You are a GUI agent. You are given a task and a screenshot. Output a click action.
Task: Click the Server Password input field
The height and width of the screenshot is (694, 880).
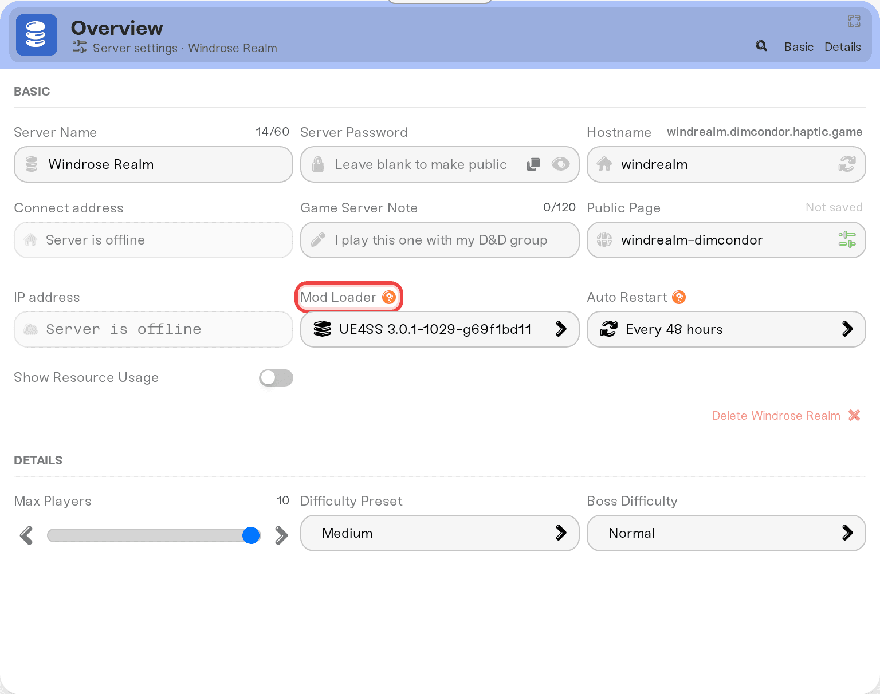click(440, 164)
